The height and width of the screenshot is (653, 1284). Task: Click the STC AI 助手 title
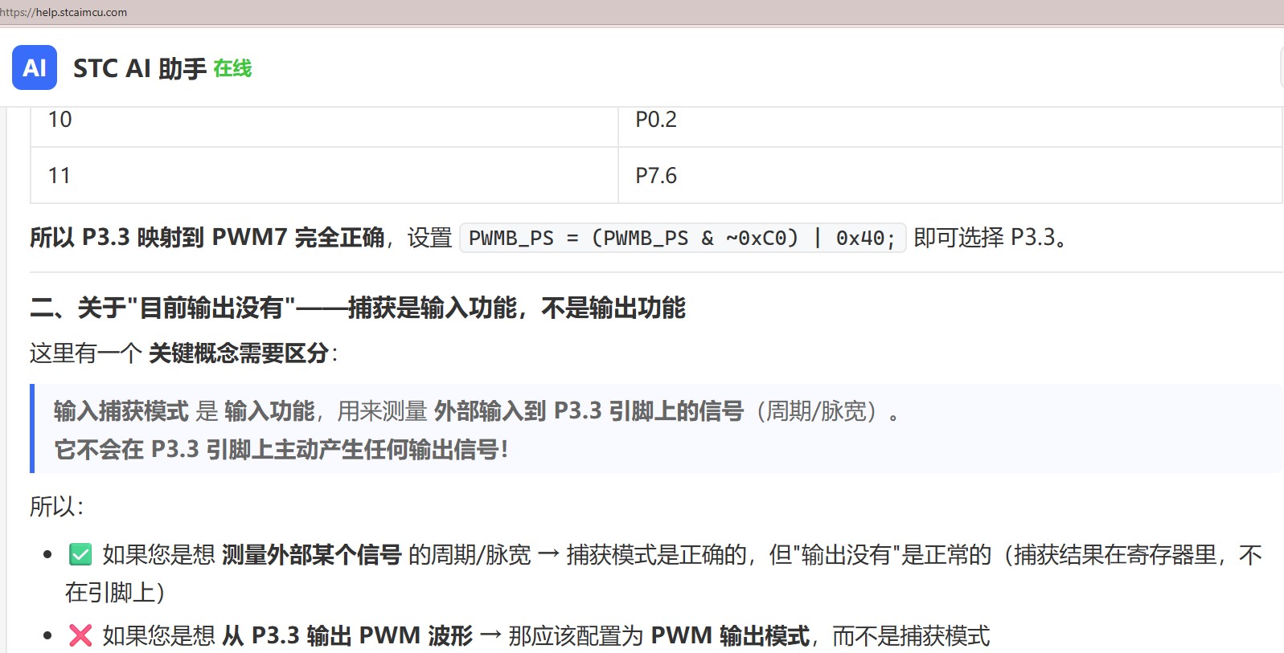pos(140,69)
